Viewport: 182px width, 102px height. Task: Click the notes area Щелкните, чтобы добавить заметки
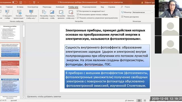[44, 96]
